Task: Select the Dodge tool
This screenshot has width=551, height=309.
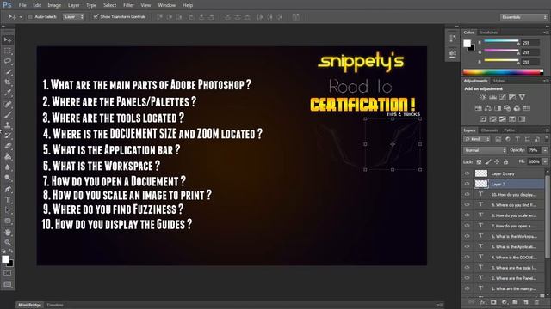Action: pos(8,178)
